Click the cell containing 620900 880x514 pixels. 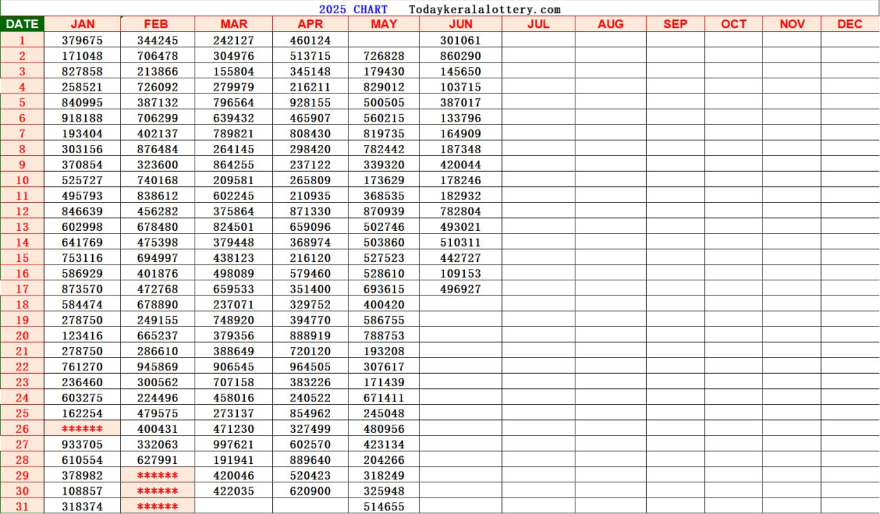click(310, 491)
